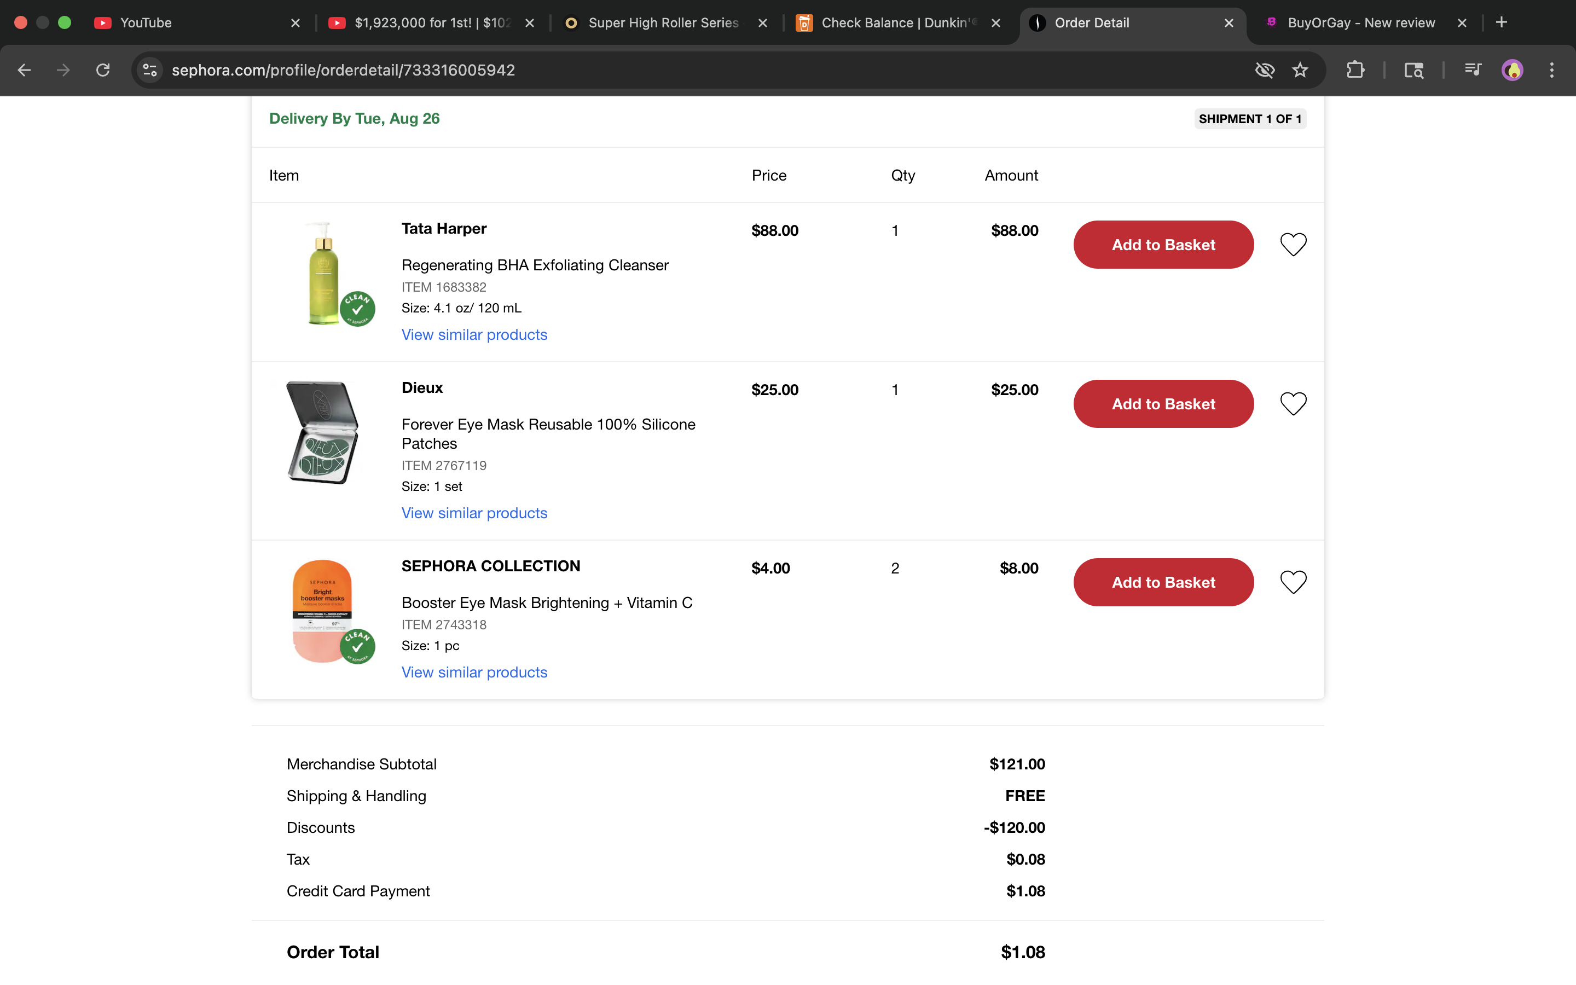Switch to Check Balance Dunkin' tab
This screenshot has width=1576, height=985.
899,23
